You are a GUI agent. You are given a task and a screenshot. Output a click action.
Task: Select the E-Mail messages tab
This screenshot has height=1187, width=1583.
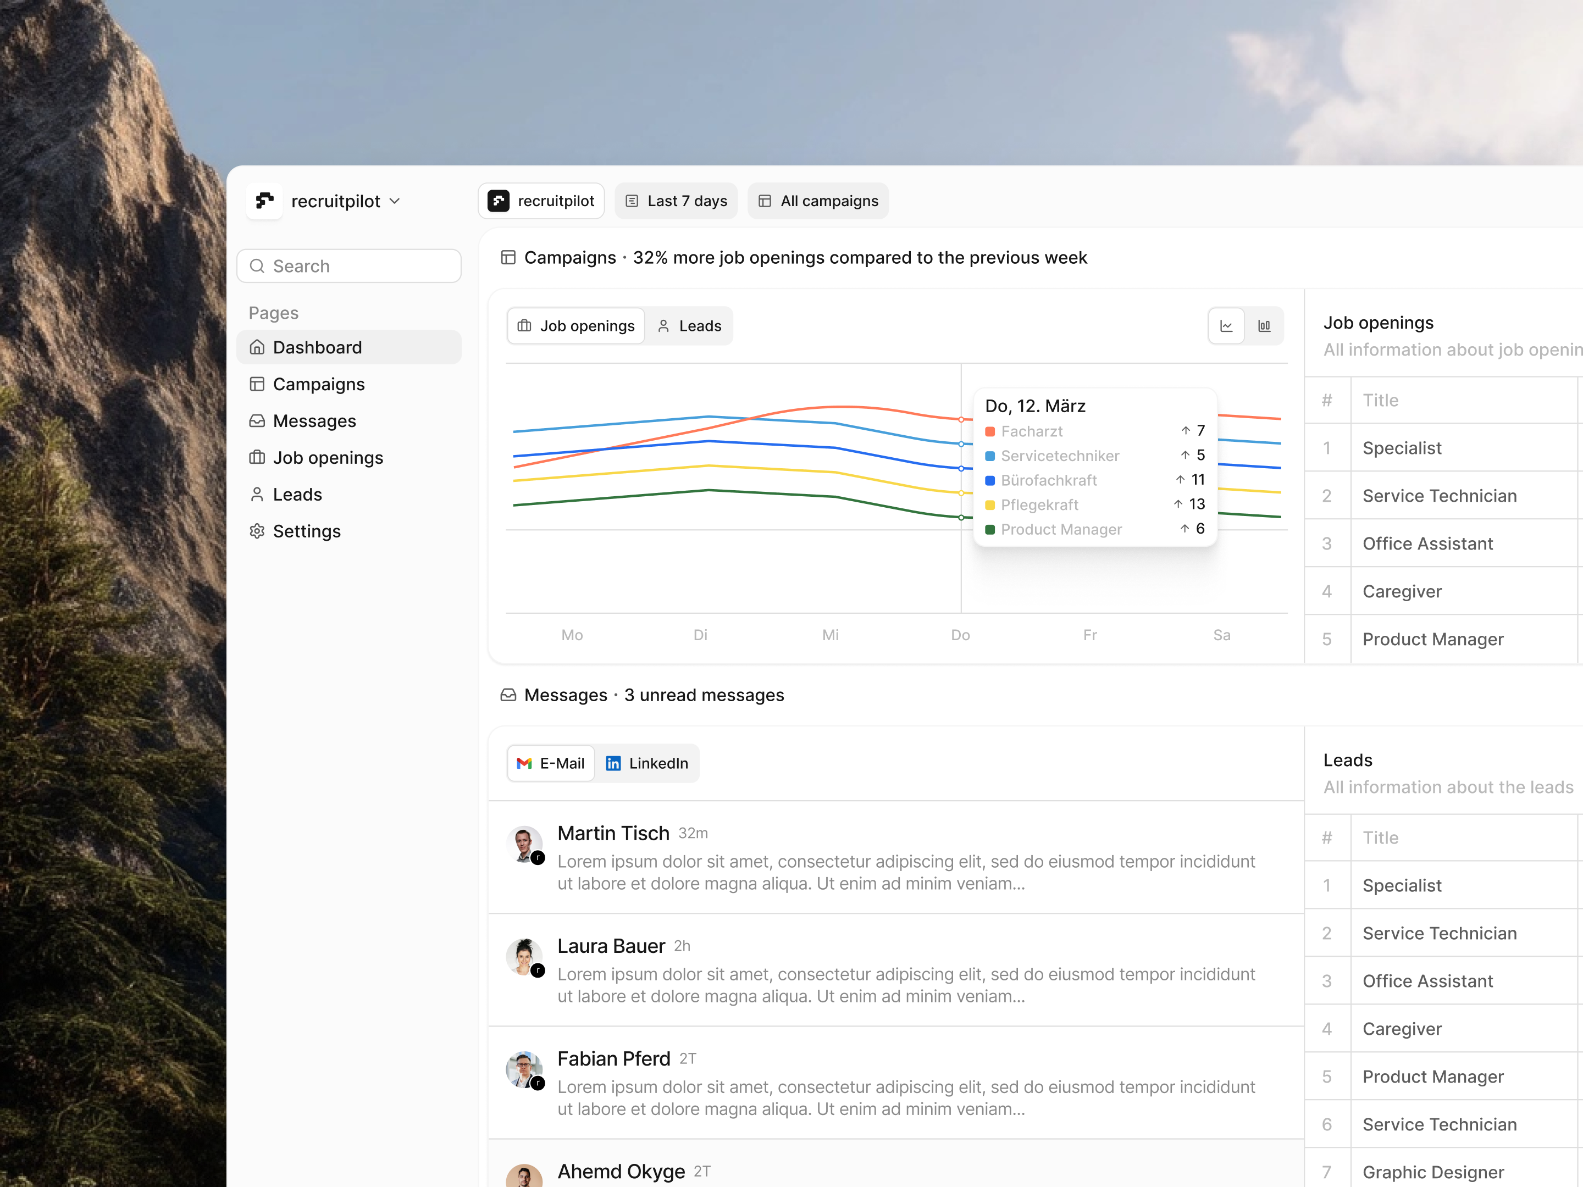click(x=551, y=763)
